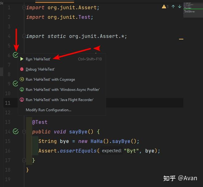Open Modify Run Configuration...
The width and height of the screenshot is (203, 187).
pyautogui.click(x=62, y=110)
